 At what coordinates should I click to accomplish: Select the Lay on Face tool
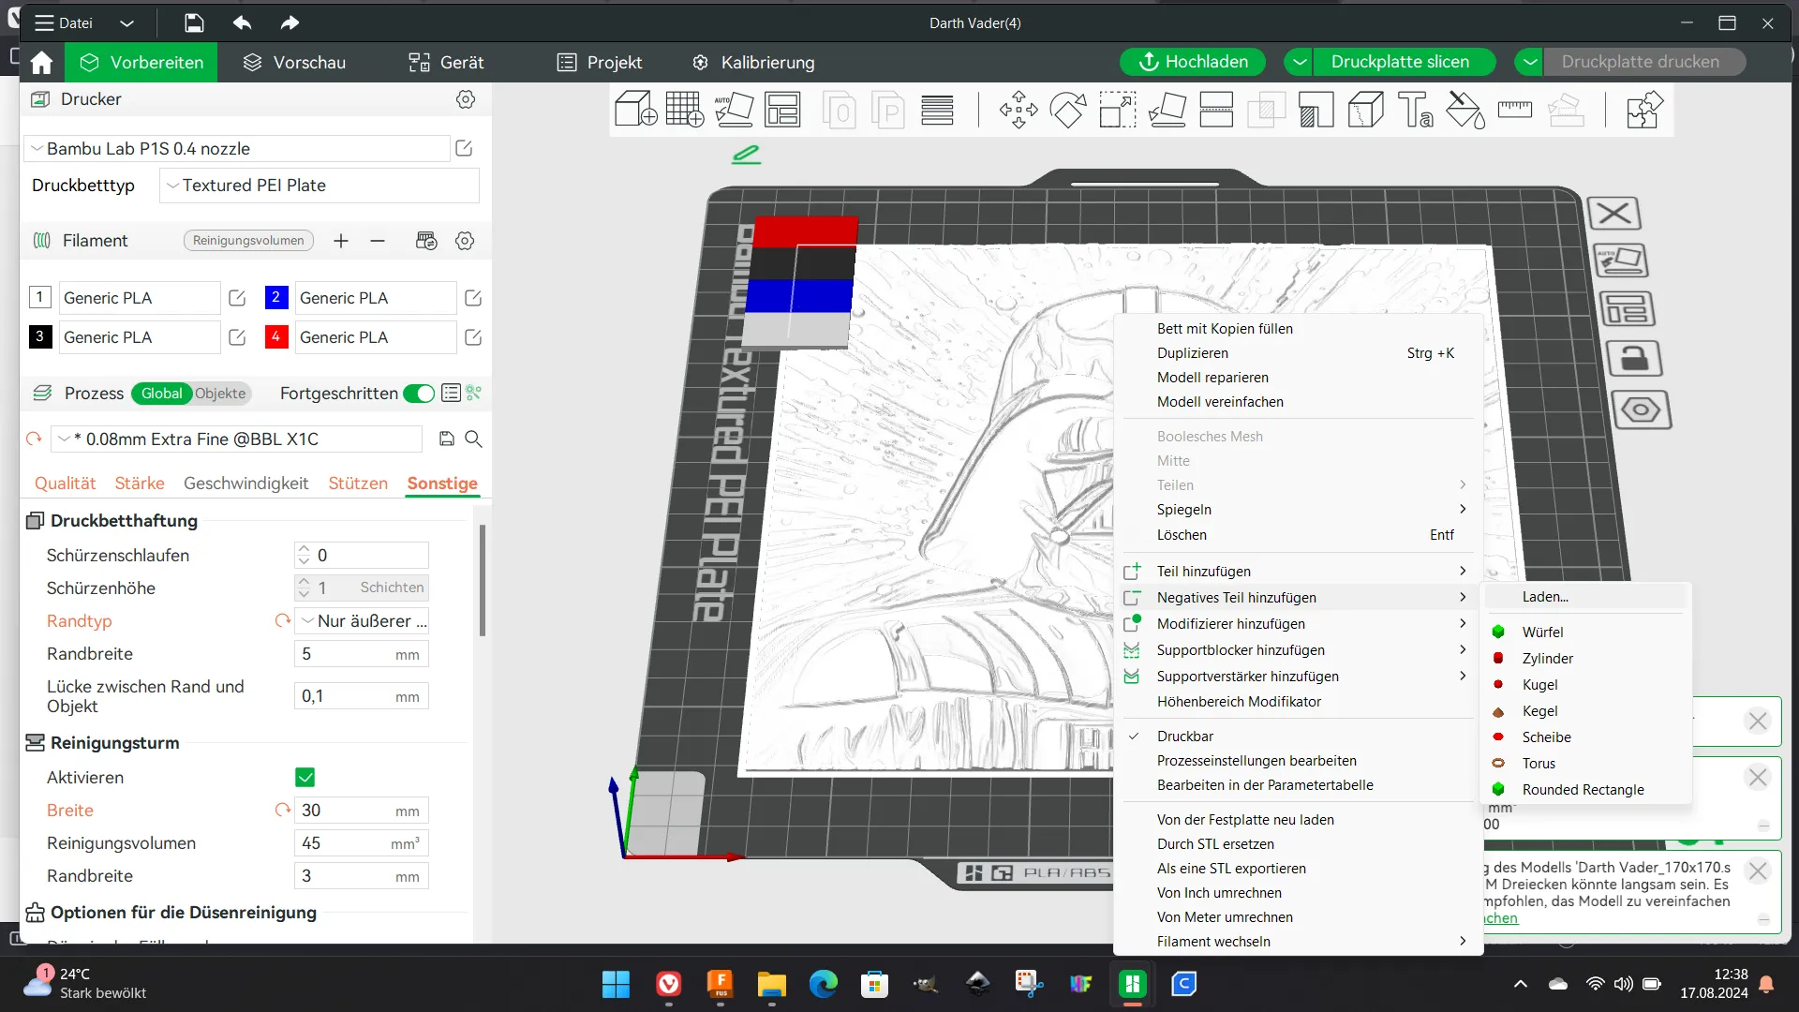click(1167, 110)
